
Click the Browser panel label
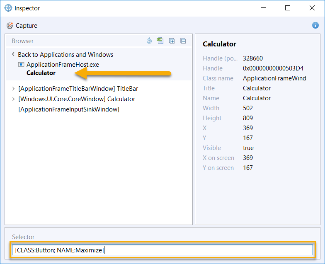(x=22, y=41)
